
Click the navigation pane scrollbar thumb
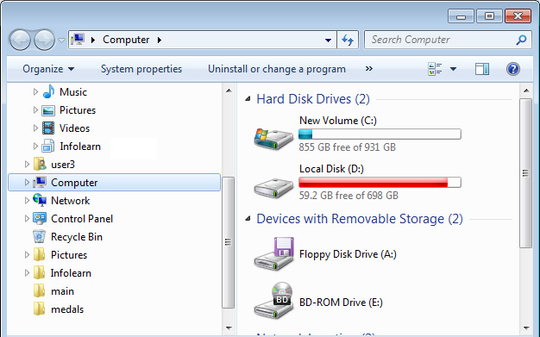coord(228,242)
